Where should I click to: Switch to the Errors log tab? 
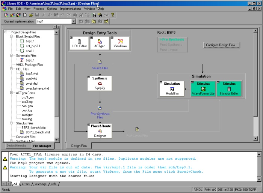[26, 184]
